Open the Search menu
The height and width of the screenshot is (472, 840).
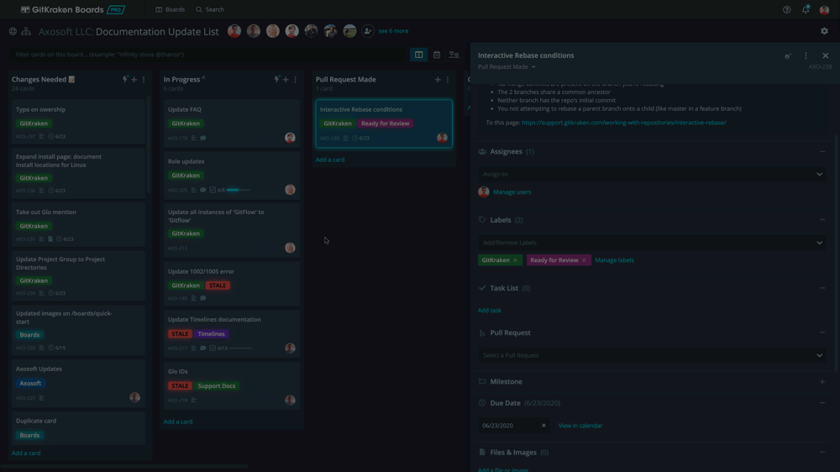click(x=210, y=9)
